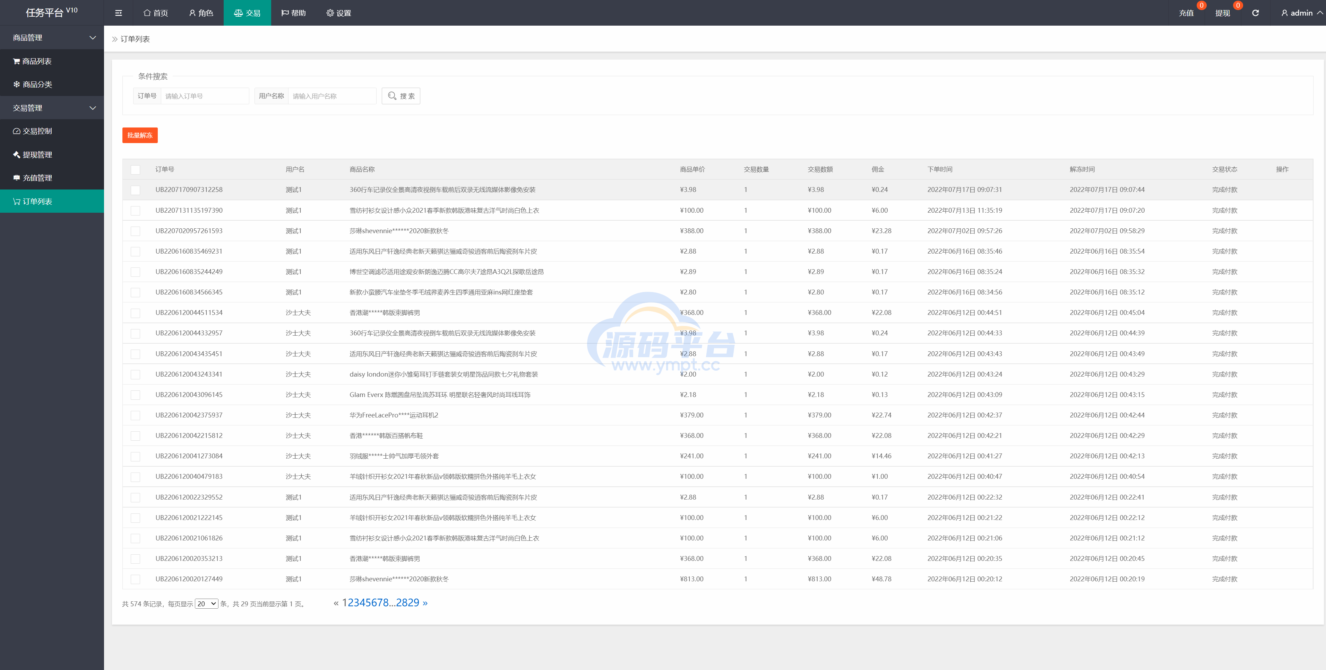This screenshot has height=670, width=1326.
Task: Go to 订单列表 in the sidebar
Action: tap(52, 202)
